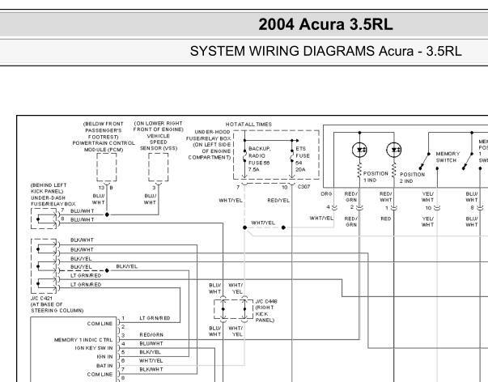Select connector label 'C307'

pos(303,187)
